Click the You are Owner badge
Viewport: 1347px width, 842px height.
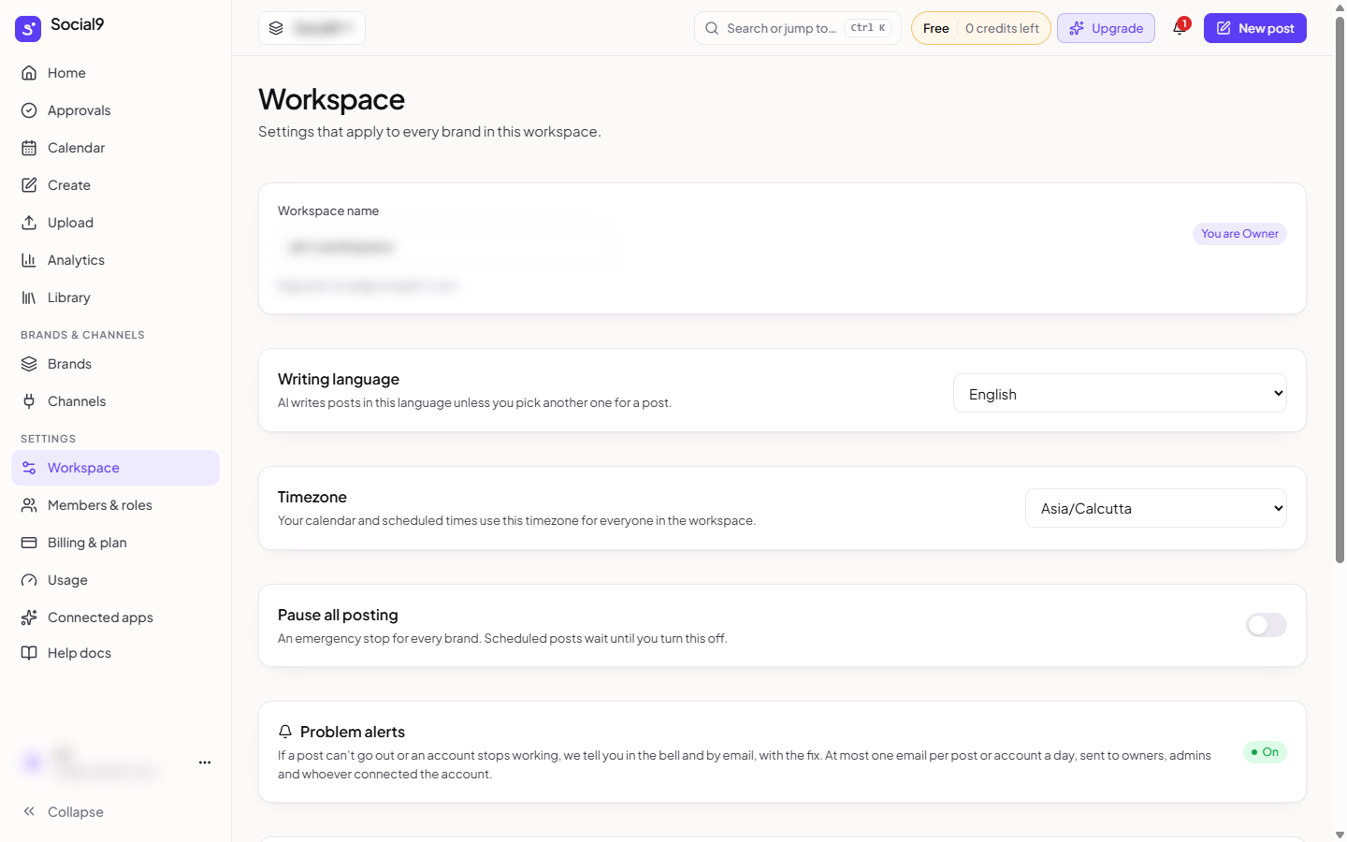pyautogui.click(x=1239, y=234)
